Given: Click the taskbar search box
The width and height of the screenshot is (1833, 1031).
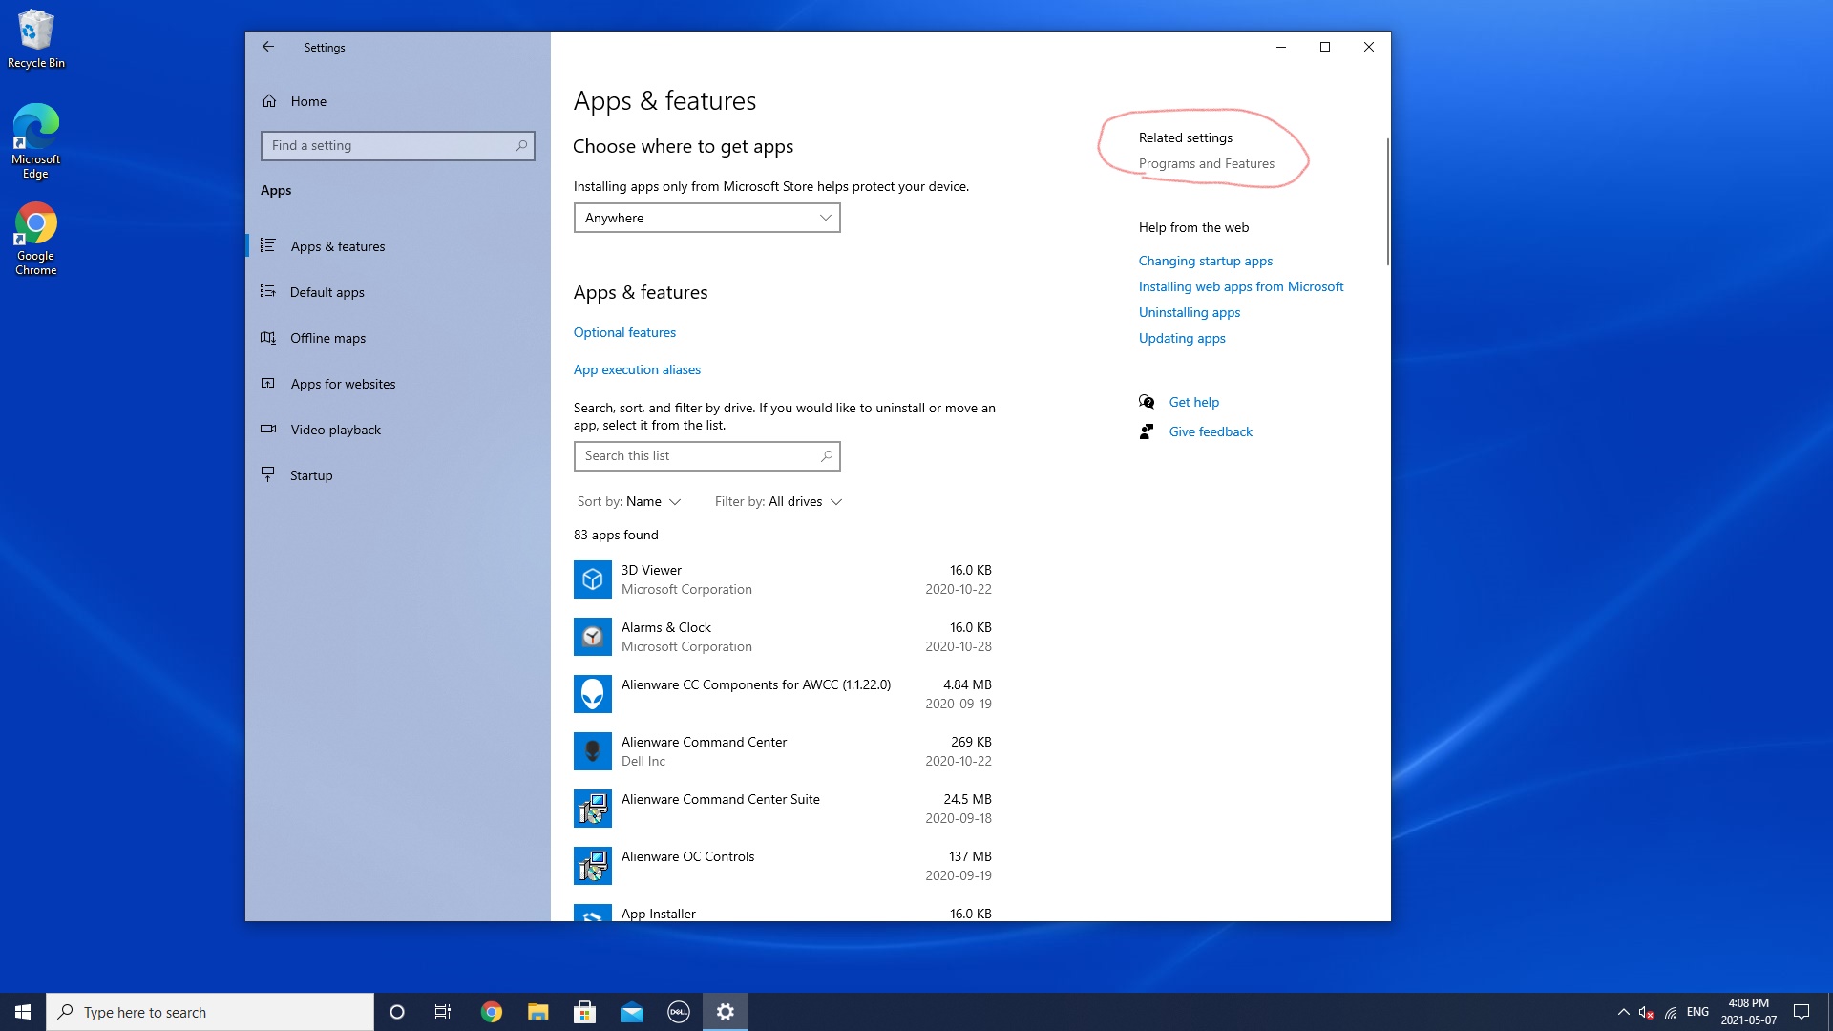Looking at the screenshot, I should (210, 1012).
